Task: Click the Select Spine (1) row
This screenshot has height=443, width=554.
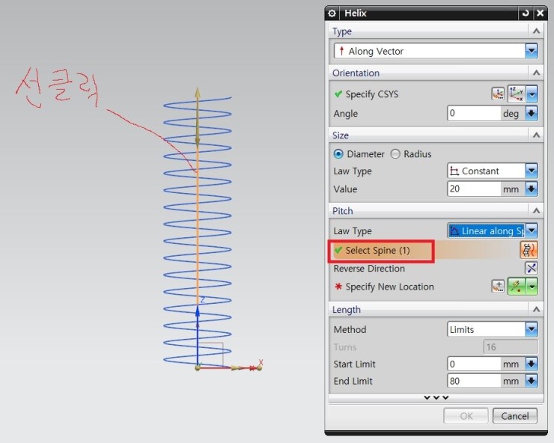Action: pos(382,251)
